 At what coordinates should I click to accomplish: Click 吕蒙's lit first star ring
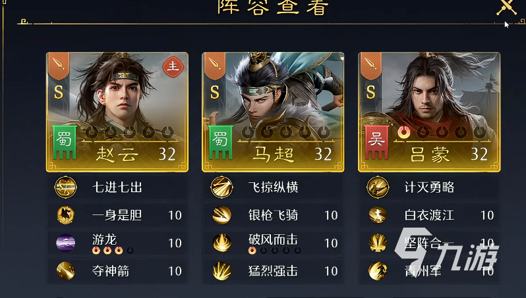pos(403,133)
